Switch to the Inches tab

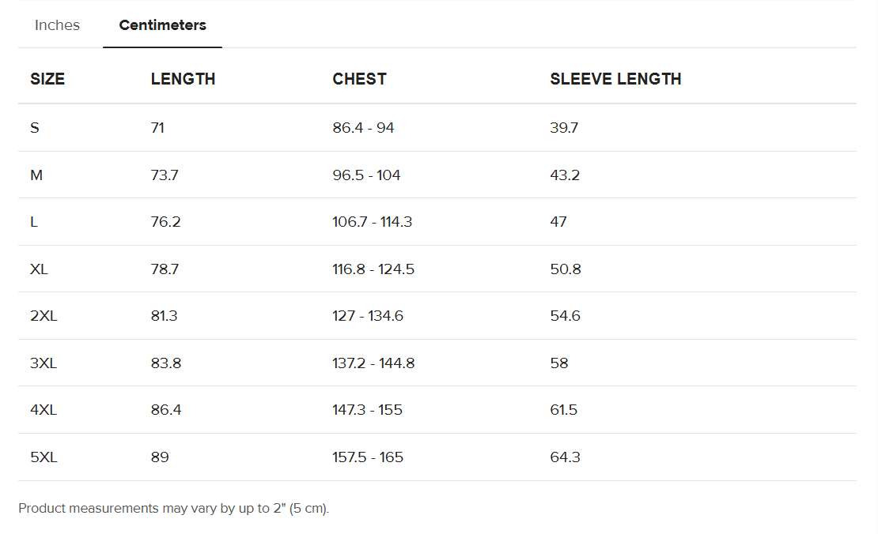click(57, 25)
